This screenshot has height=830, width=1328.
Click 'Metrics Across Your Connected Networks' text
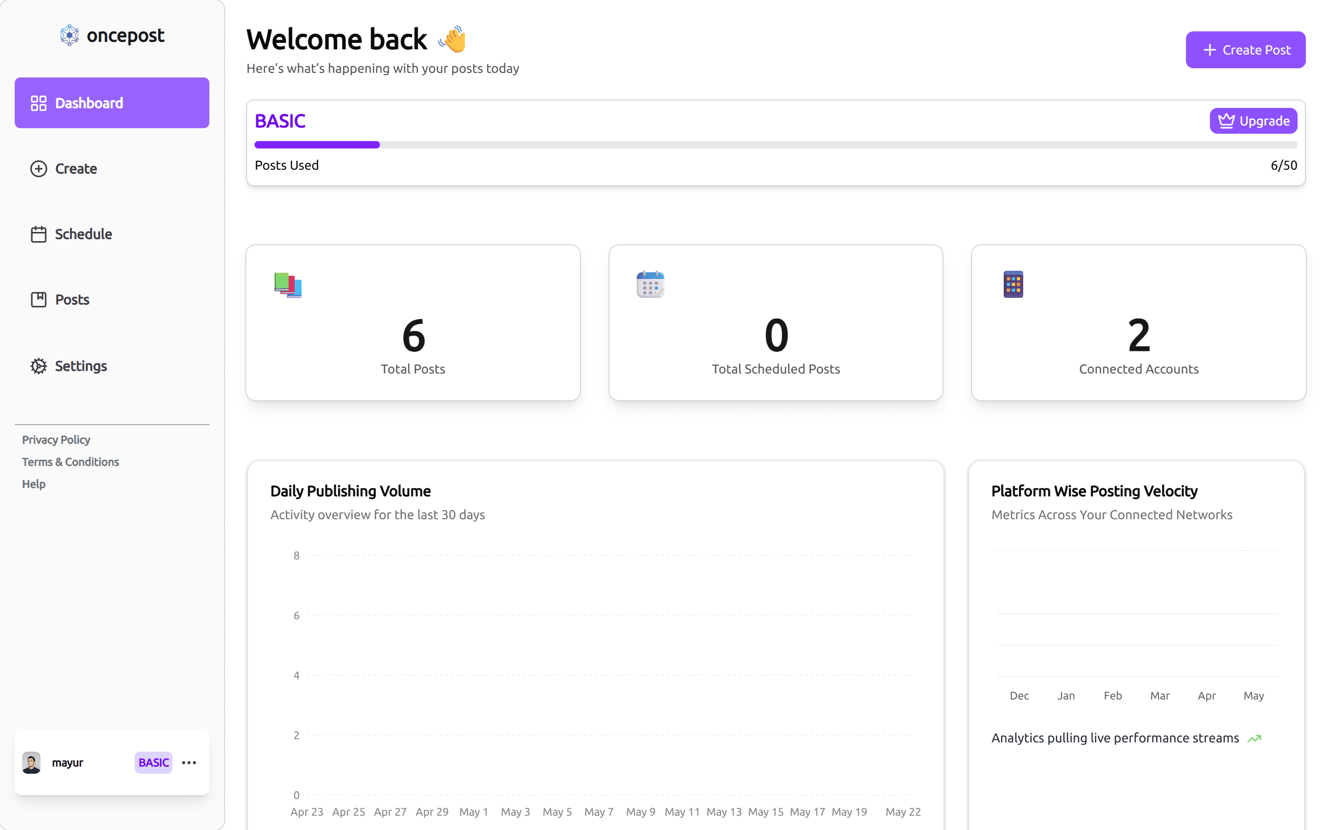pyautogui.click(x=1112, y=515)
